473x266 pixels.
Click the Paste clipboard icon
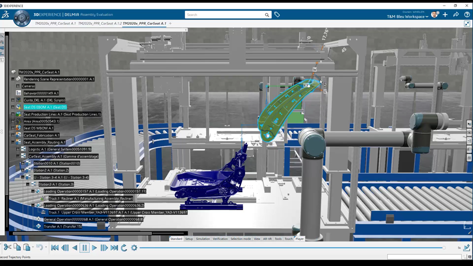(27, 247)
